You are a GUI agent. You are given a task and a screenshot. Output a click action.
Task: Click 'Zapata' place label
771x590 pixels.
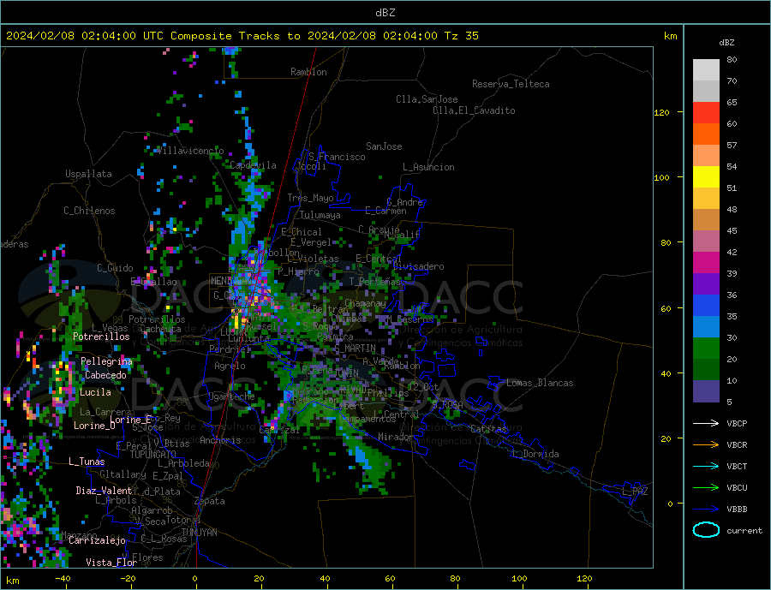click(x=210, y=501)
